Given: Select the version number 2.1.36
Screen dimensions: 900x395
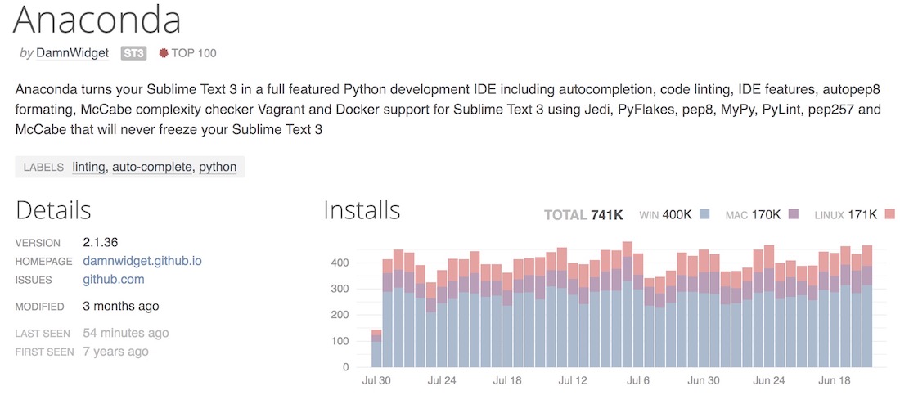Looking at the screenshot, I should [101, 242].
